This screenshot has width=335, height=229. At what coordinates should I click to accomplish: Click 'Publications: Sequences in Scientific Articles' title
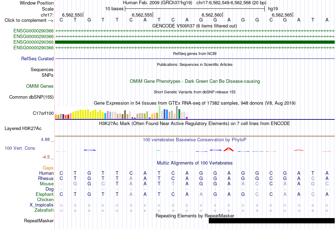click(x=195, y=64)
